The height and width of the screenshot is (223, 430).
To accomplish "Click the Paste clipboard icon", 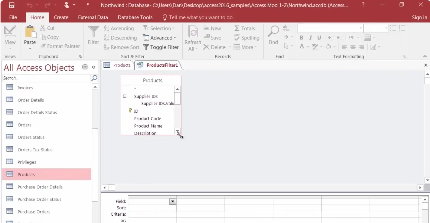I will [x=30, y=32].
